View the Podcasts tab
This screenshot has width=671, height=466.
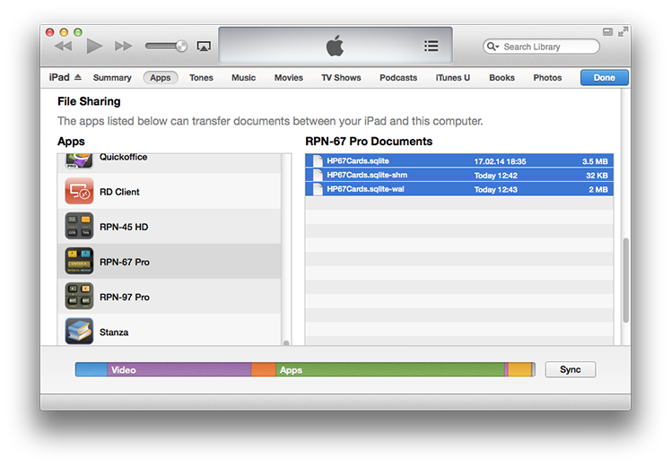[398, 78]
